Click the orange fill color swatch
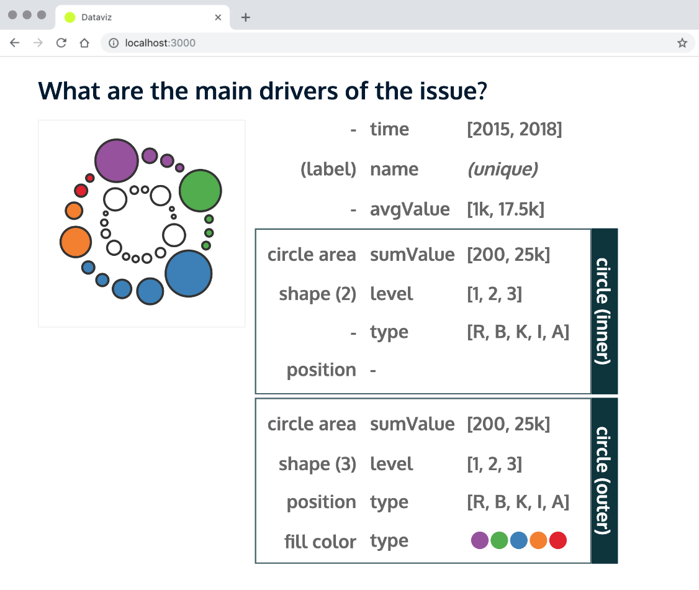 click(538, 540)
